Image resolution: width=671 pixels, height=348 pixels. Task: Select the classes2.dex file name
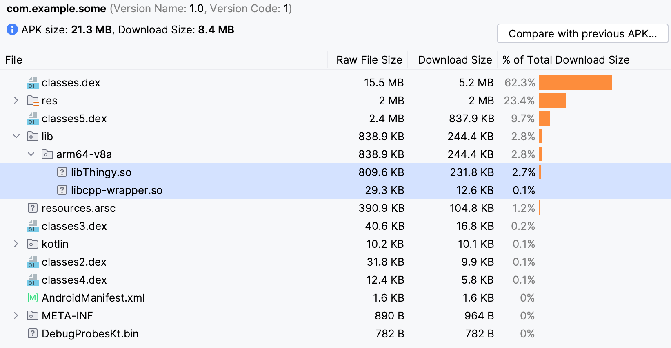pos(74,262)
